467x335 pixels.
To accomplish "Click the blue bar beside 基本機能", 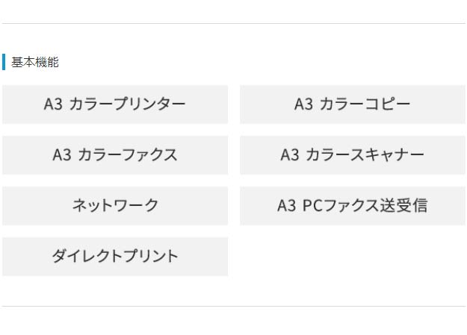I will pyautogui.click(x=4, y=62).
